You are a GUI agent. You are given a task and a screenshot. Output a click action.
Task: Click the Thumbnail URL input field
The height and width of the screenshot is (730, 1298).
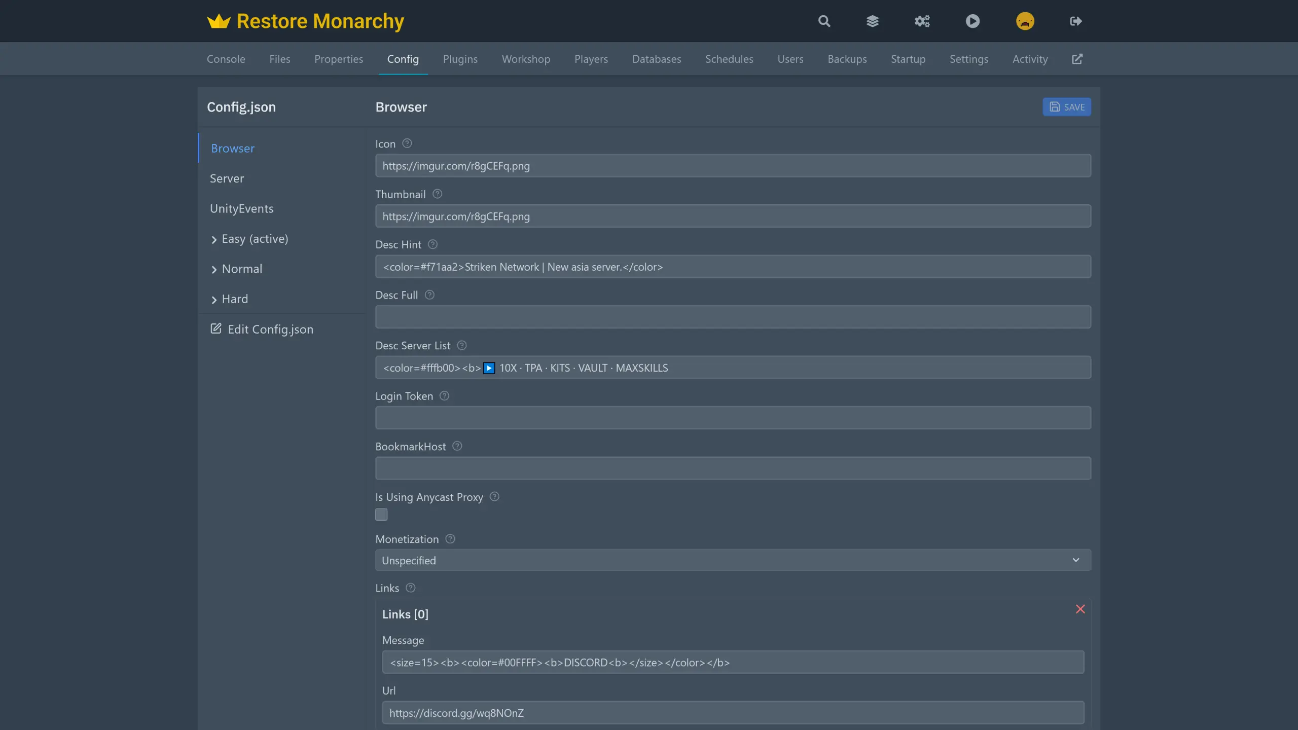click(733, 216)
